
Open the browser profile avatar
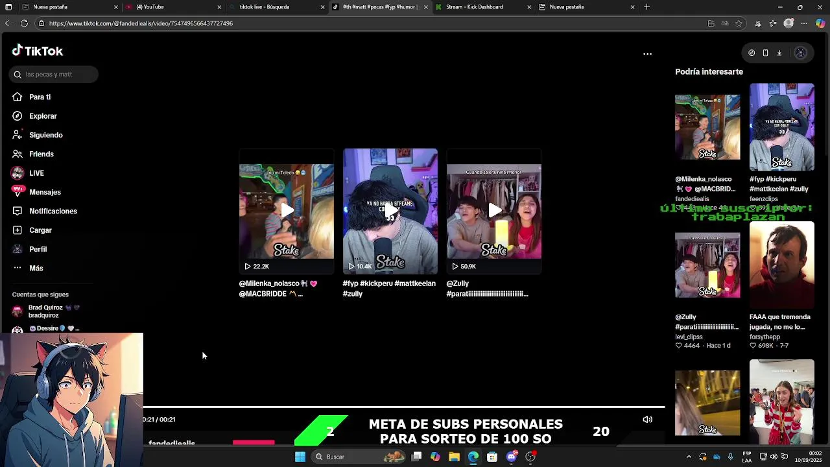tap(788, 23)
